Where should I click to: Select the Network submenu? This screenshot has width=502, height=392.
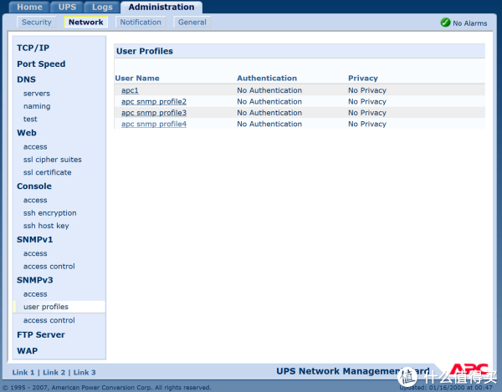click(86, 22)
